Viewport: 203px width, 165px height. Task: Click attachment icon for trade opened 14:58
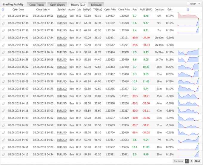(4, 60)
